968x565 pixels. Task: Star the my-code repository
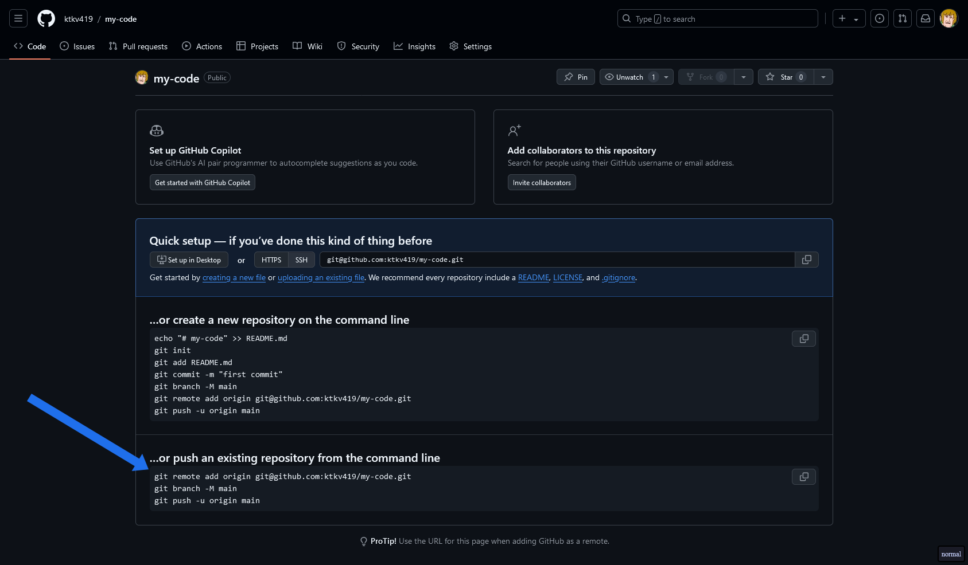[786, 77]
